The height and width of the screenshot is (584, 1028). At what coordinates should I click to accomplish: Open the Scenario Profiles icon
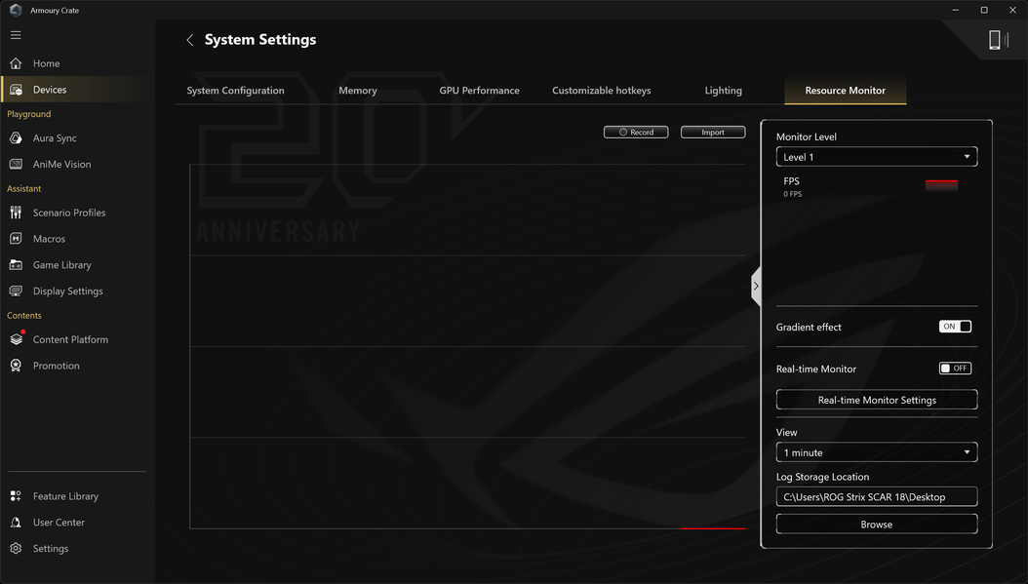pyautogui.click(x=16, y=213)
